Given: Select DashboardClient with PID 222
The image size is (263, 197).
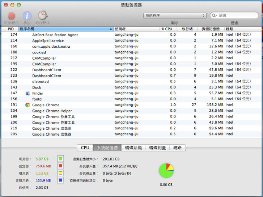Looking at the screenshot, I should (131, 70).
